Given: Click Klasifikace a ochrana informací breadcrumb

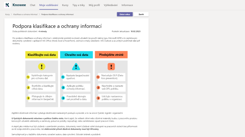Looking at the screenshot, I should click(25, 14).
